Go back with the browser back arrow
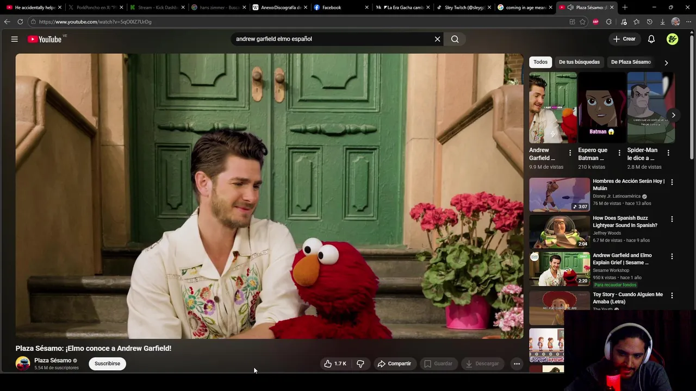Image resolution: width=696 pixels, height=391 pixels. point(7,22)
